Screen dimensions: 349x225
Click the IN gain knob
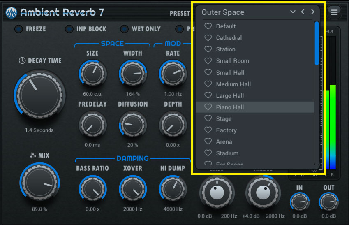tap(299, 202)
